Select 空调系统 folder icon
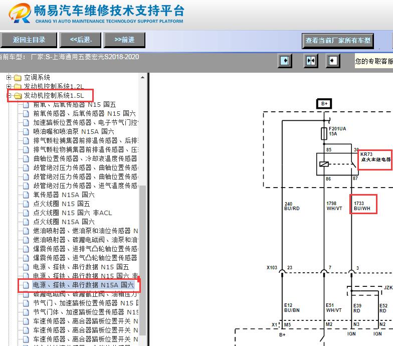 tap(18, 78)
